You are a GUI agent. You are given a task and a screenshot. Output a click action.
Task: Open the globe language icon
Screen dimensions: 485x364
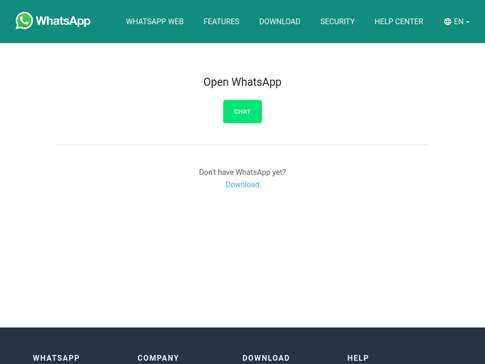point(448,21)
